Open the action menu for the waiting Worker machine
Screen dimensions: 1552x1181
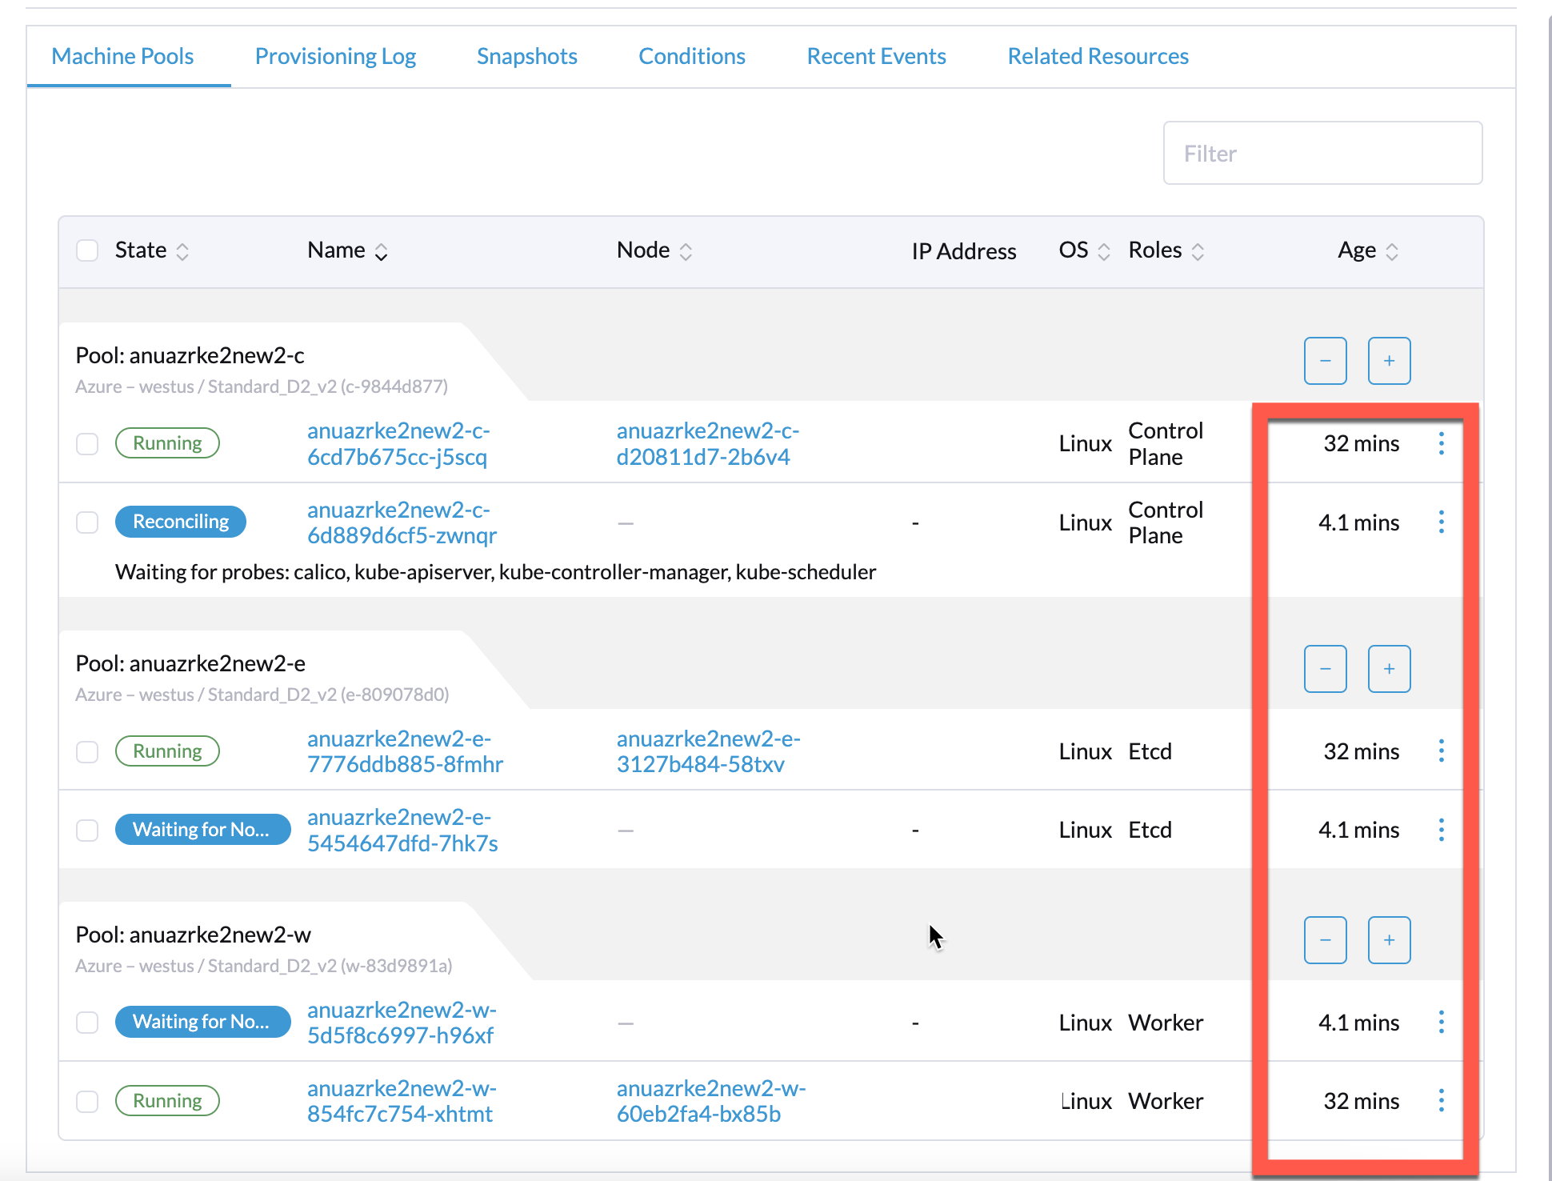[1442, 1022]
